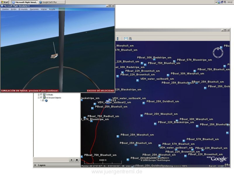Screen dimensions: 234x176
Task: Uncheck the checkbox beside the blue globe item
Action: (x=43, y=100)
